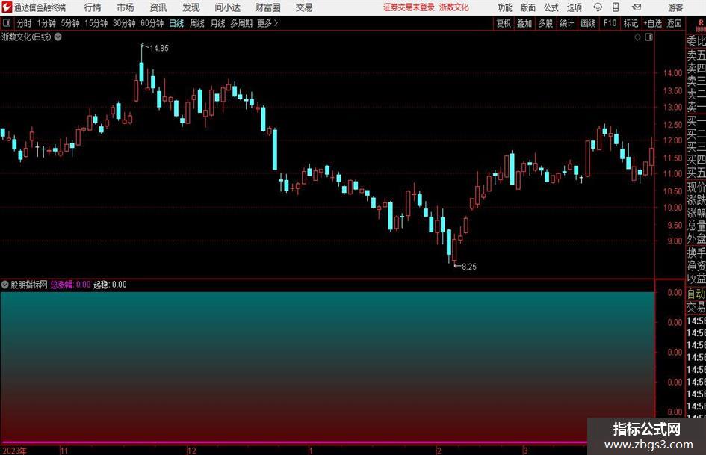This screenshot has height=455, width=706.
Task: Open the 市场 menu
Action: click(126, 7)
